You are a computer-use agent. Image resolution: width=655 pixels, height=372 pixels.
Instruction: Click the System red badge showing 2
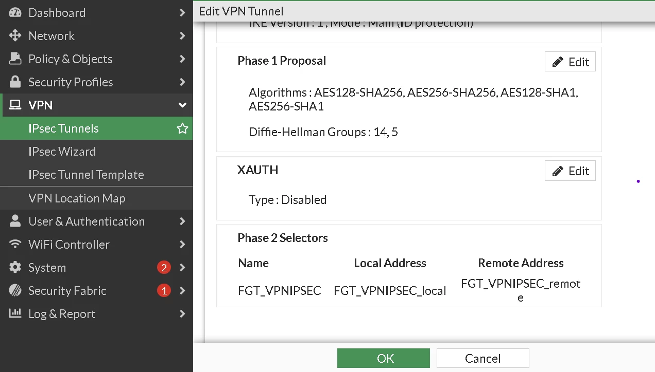pos(164,268)
